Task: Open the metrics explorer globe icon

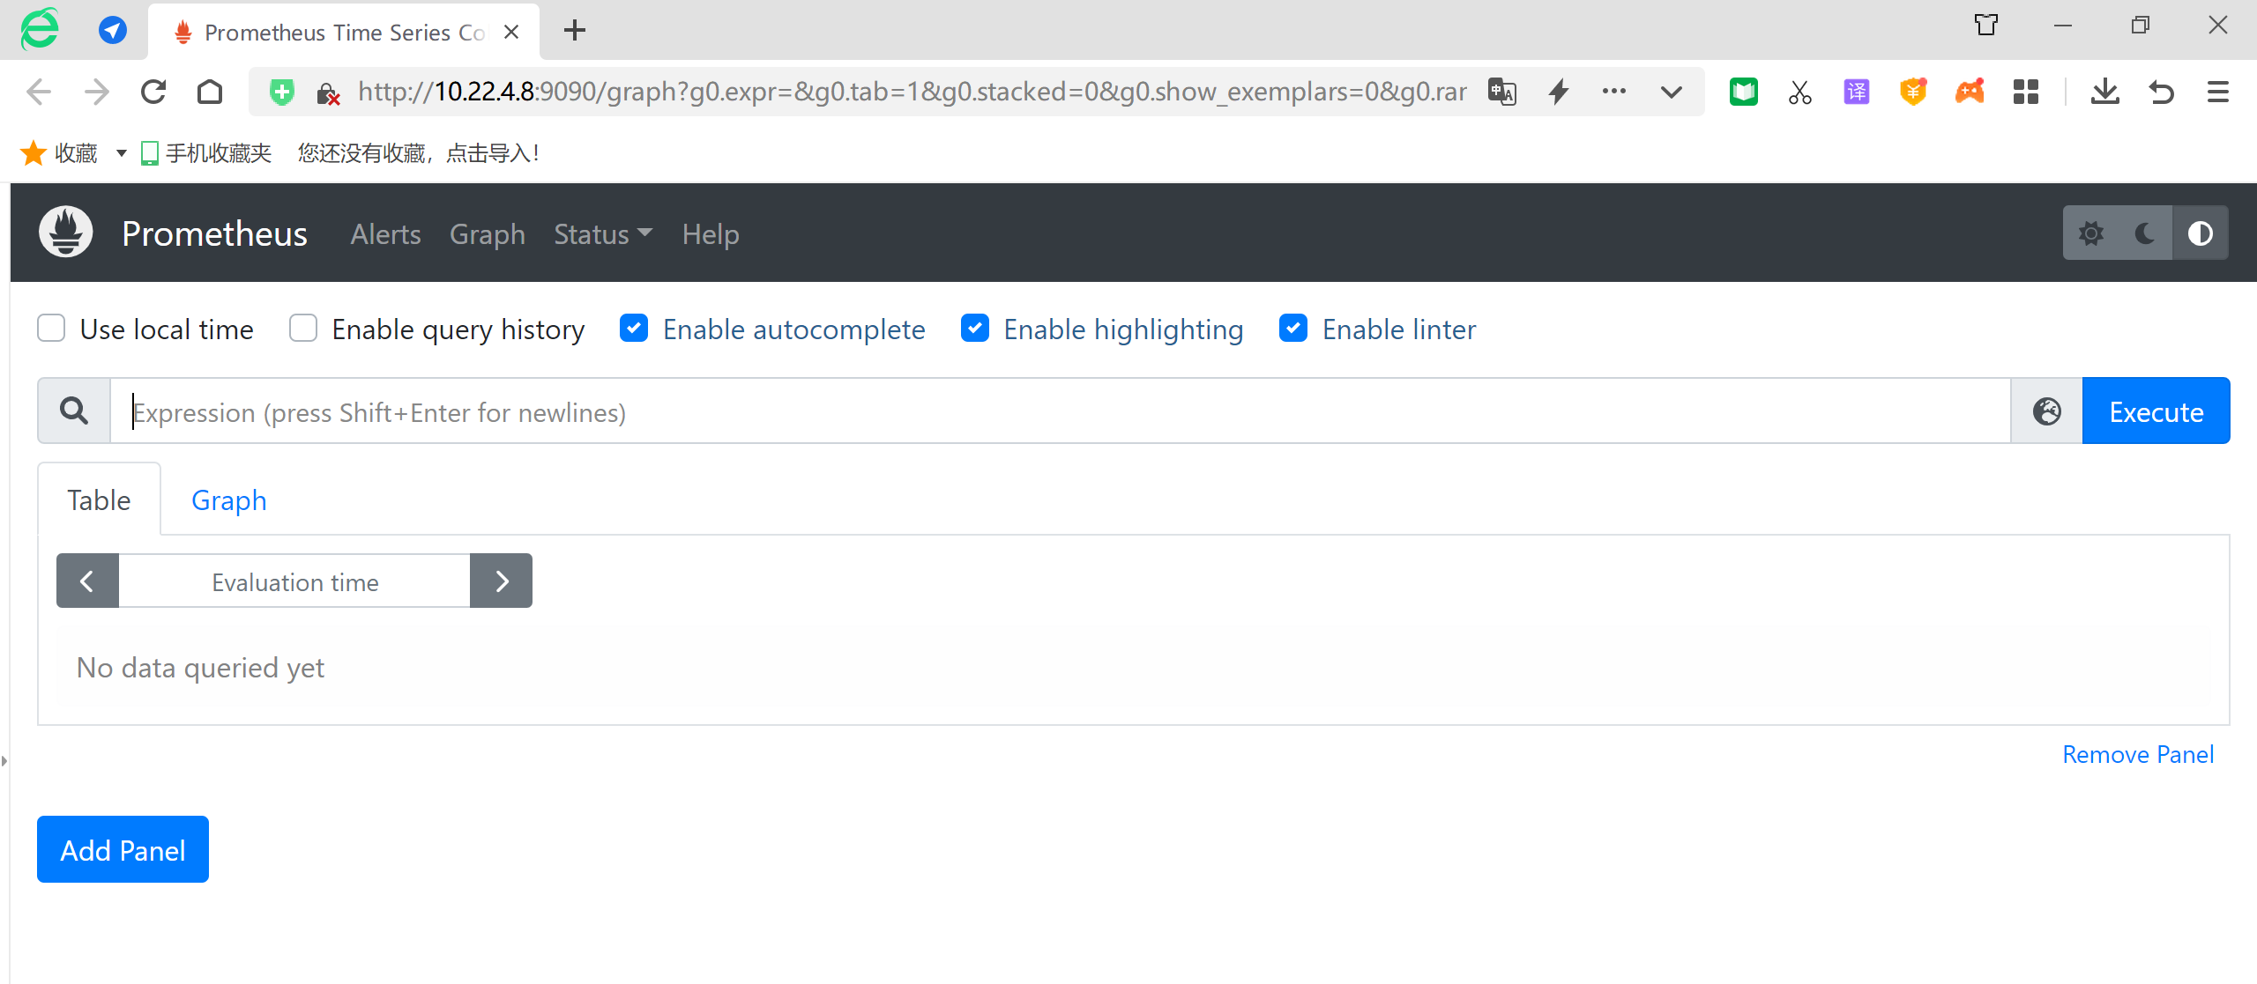Action: tap(2046, 411)
